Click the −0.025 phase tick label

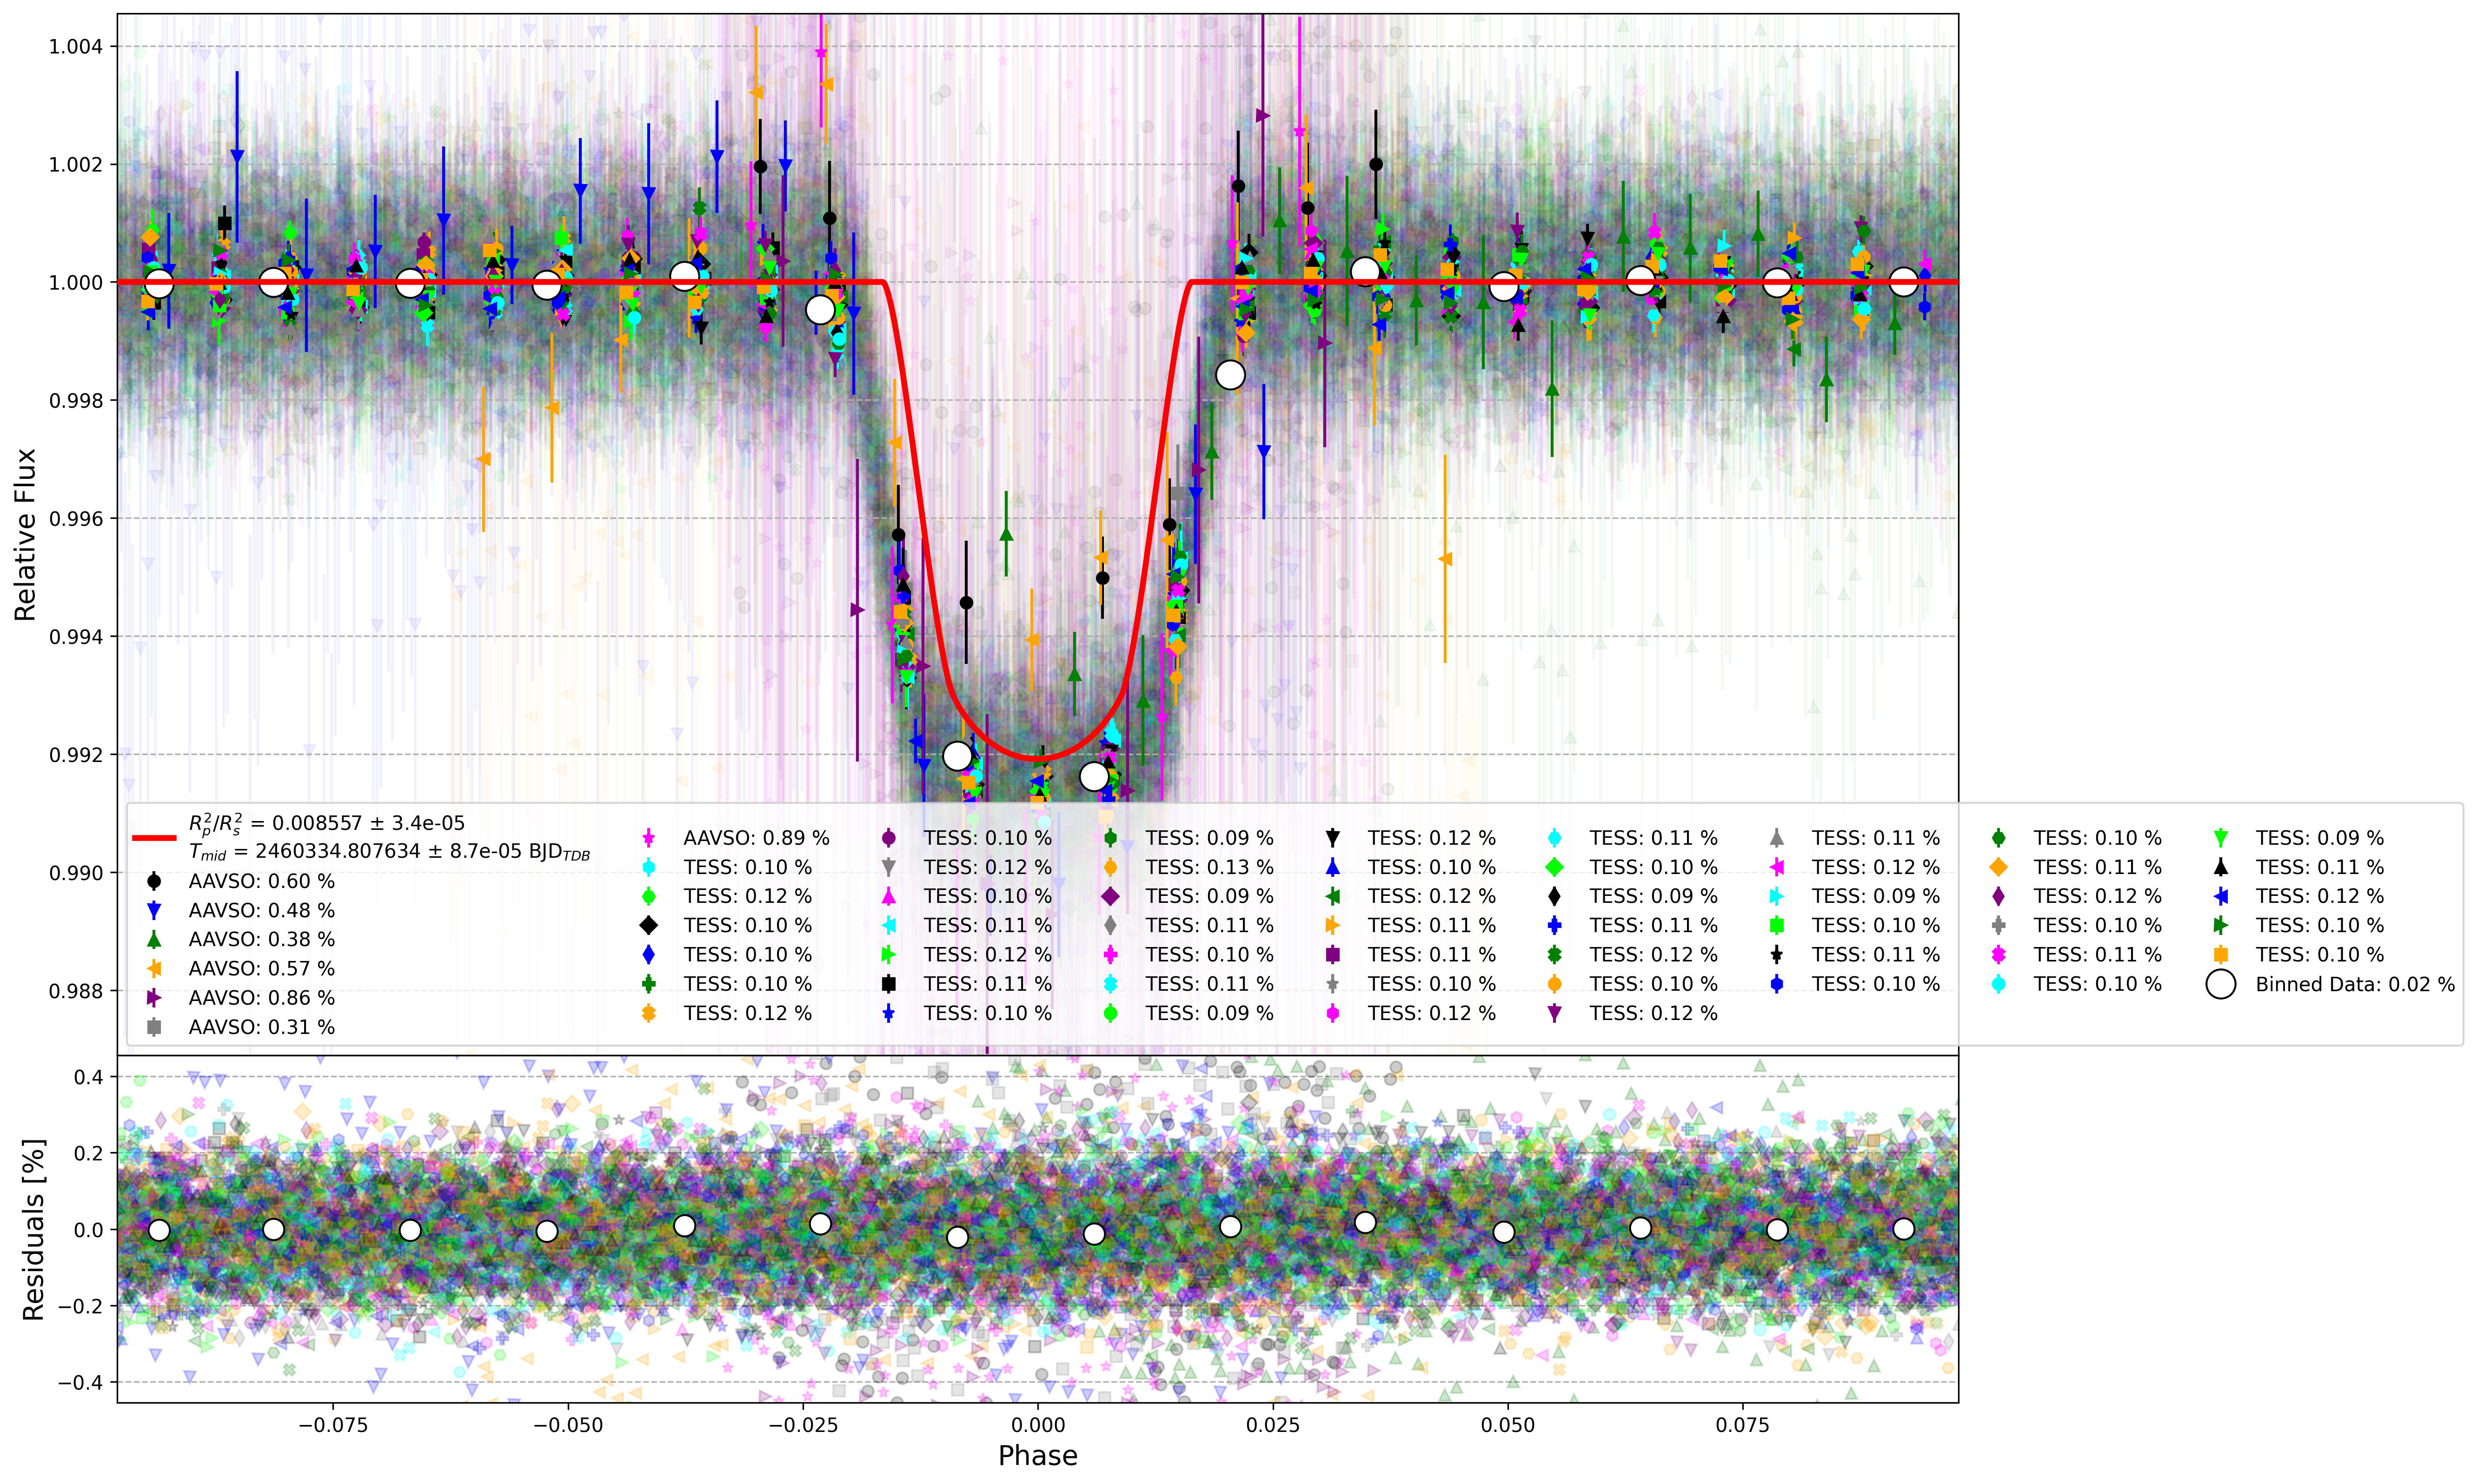[803, 1425]
